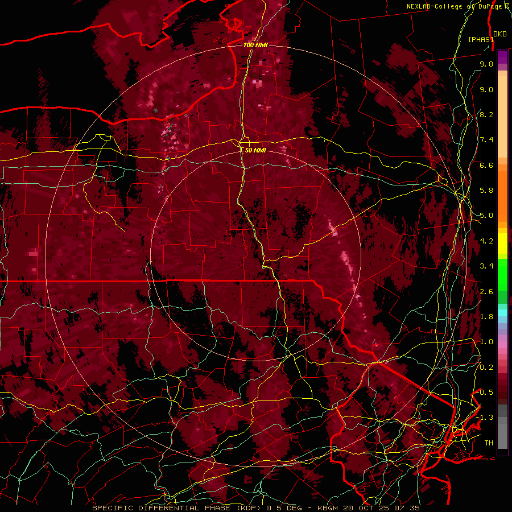Click the 0.2 scale value
Image resolution: width=512 pixels, height=512 pixels.
tap(486, 367)
